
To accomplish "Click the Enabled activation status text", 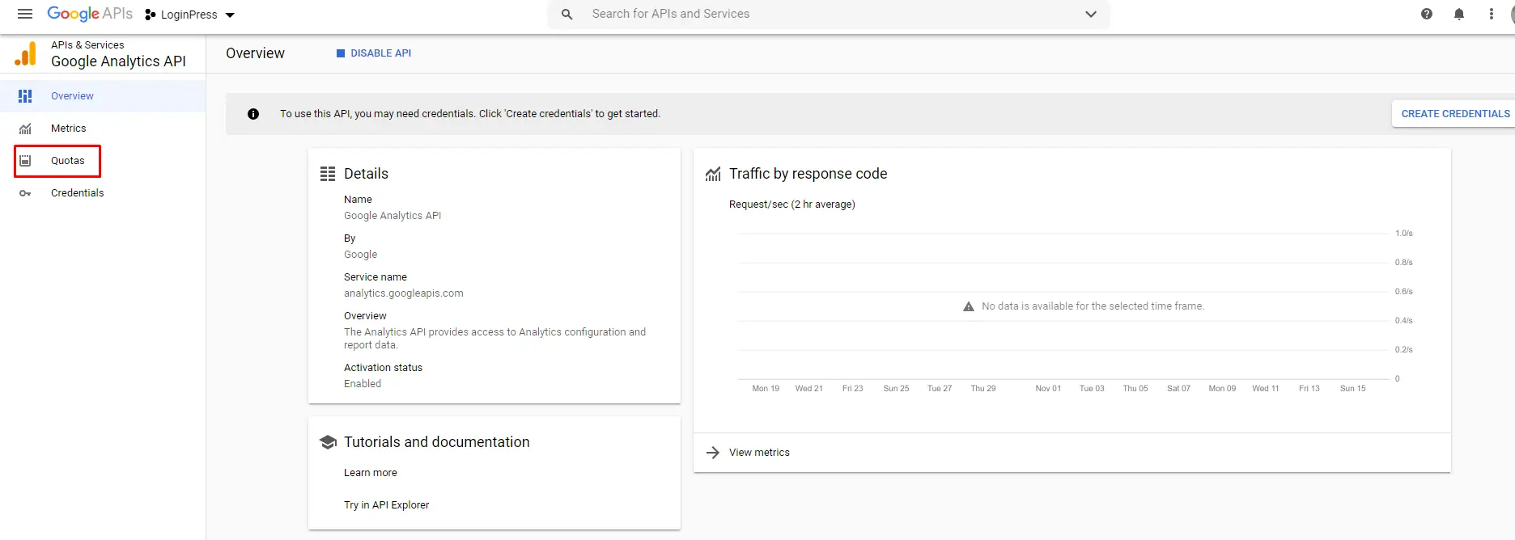I will pyautogui.click(x=363, y=384).
